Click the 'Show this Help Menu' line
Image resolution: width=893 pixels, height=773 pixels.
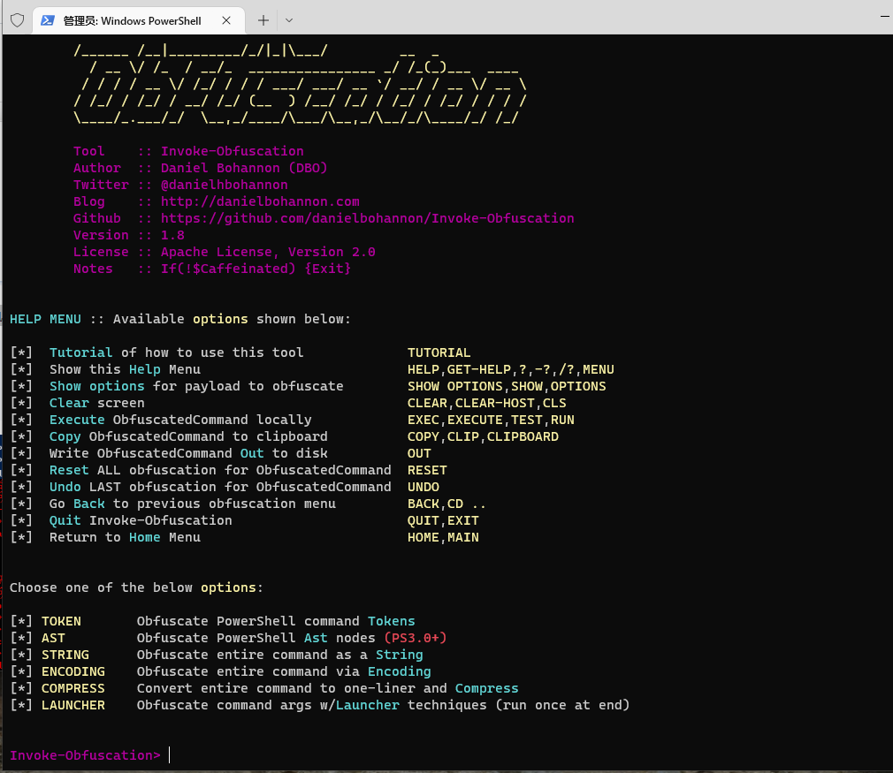[x=125, y=369]
